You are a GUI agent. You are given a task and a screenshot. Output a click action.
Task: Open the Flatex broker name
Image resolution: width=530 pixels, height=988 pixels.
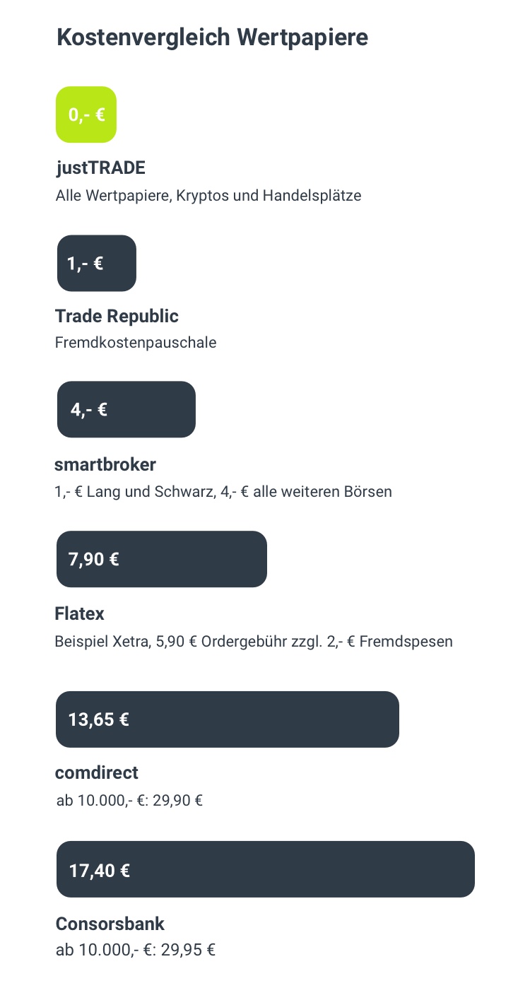(79, 613)
